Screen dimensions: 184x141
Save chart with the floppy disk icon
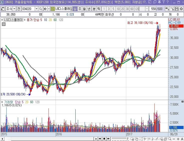[176, 9]
